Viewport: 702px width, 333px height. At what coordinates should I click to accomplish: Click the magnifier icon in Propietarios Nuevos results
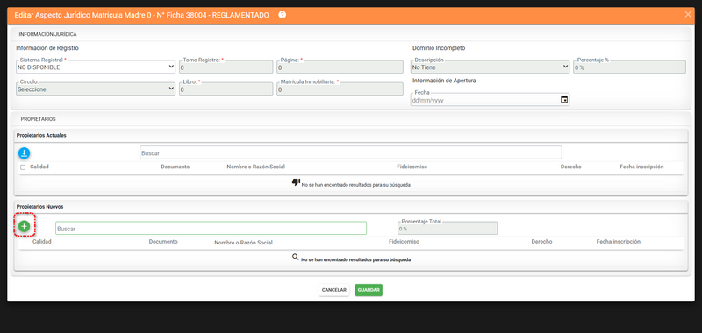click(295, 257)
